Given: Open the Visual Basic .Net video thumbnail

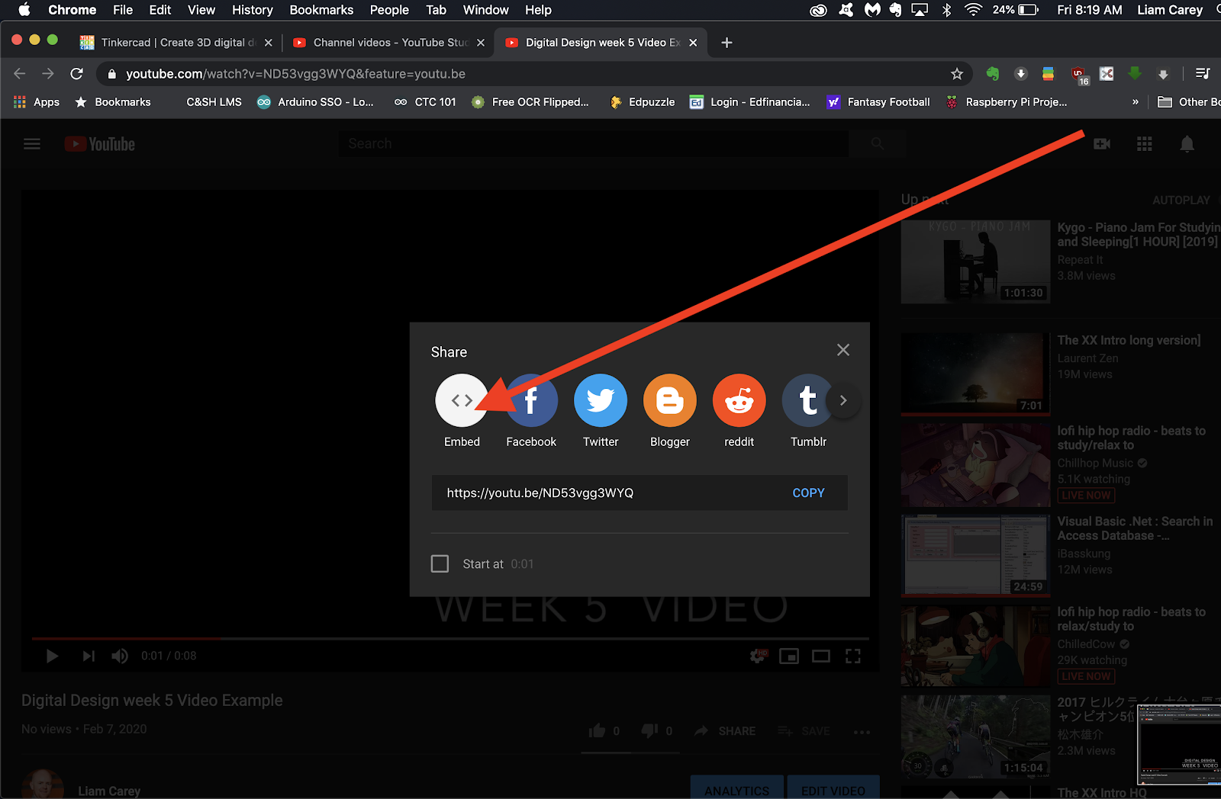Looking at the screenshot, I should tap(975, 554).
